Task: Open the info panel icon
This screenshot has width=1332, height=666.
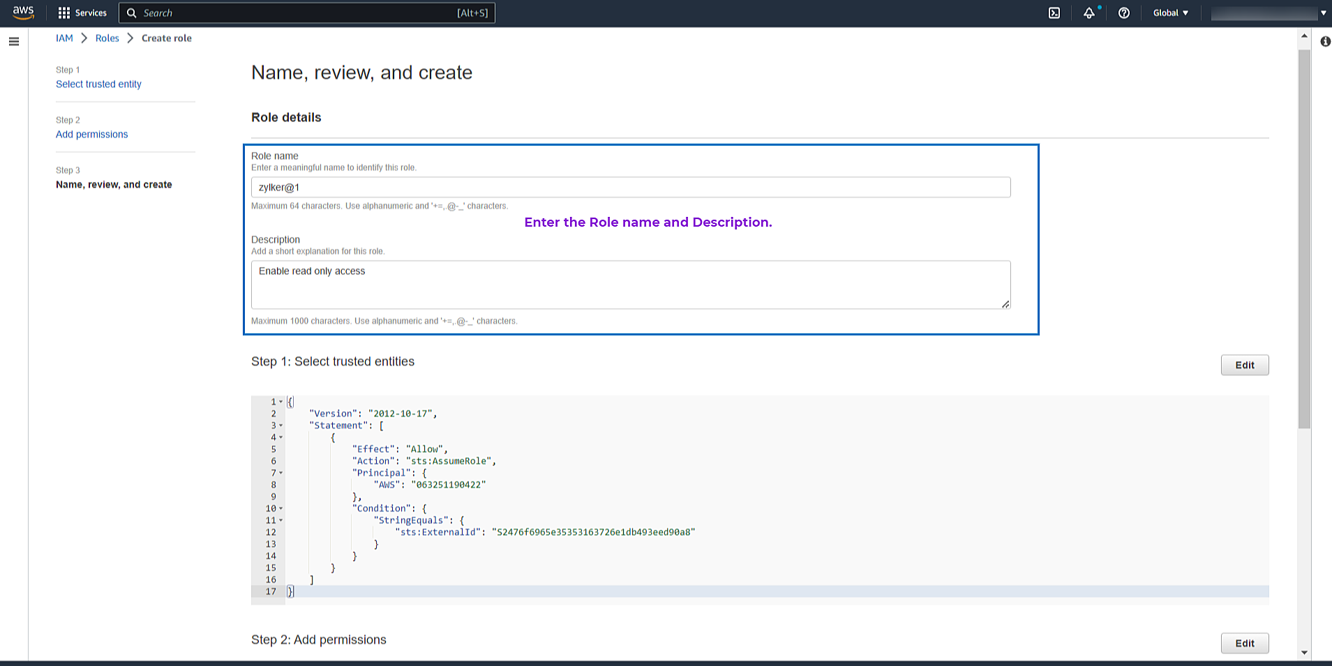Action: click(x=1325, y=42)
